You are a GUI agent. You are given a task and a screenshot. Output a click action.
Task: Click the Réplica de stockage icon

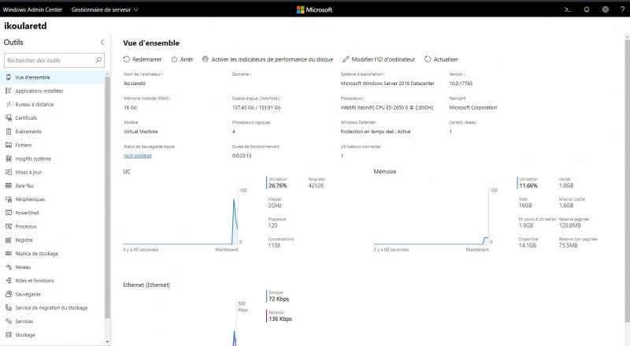click(x=9, y=254)
